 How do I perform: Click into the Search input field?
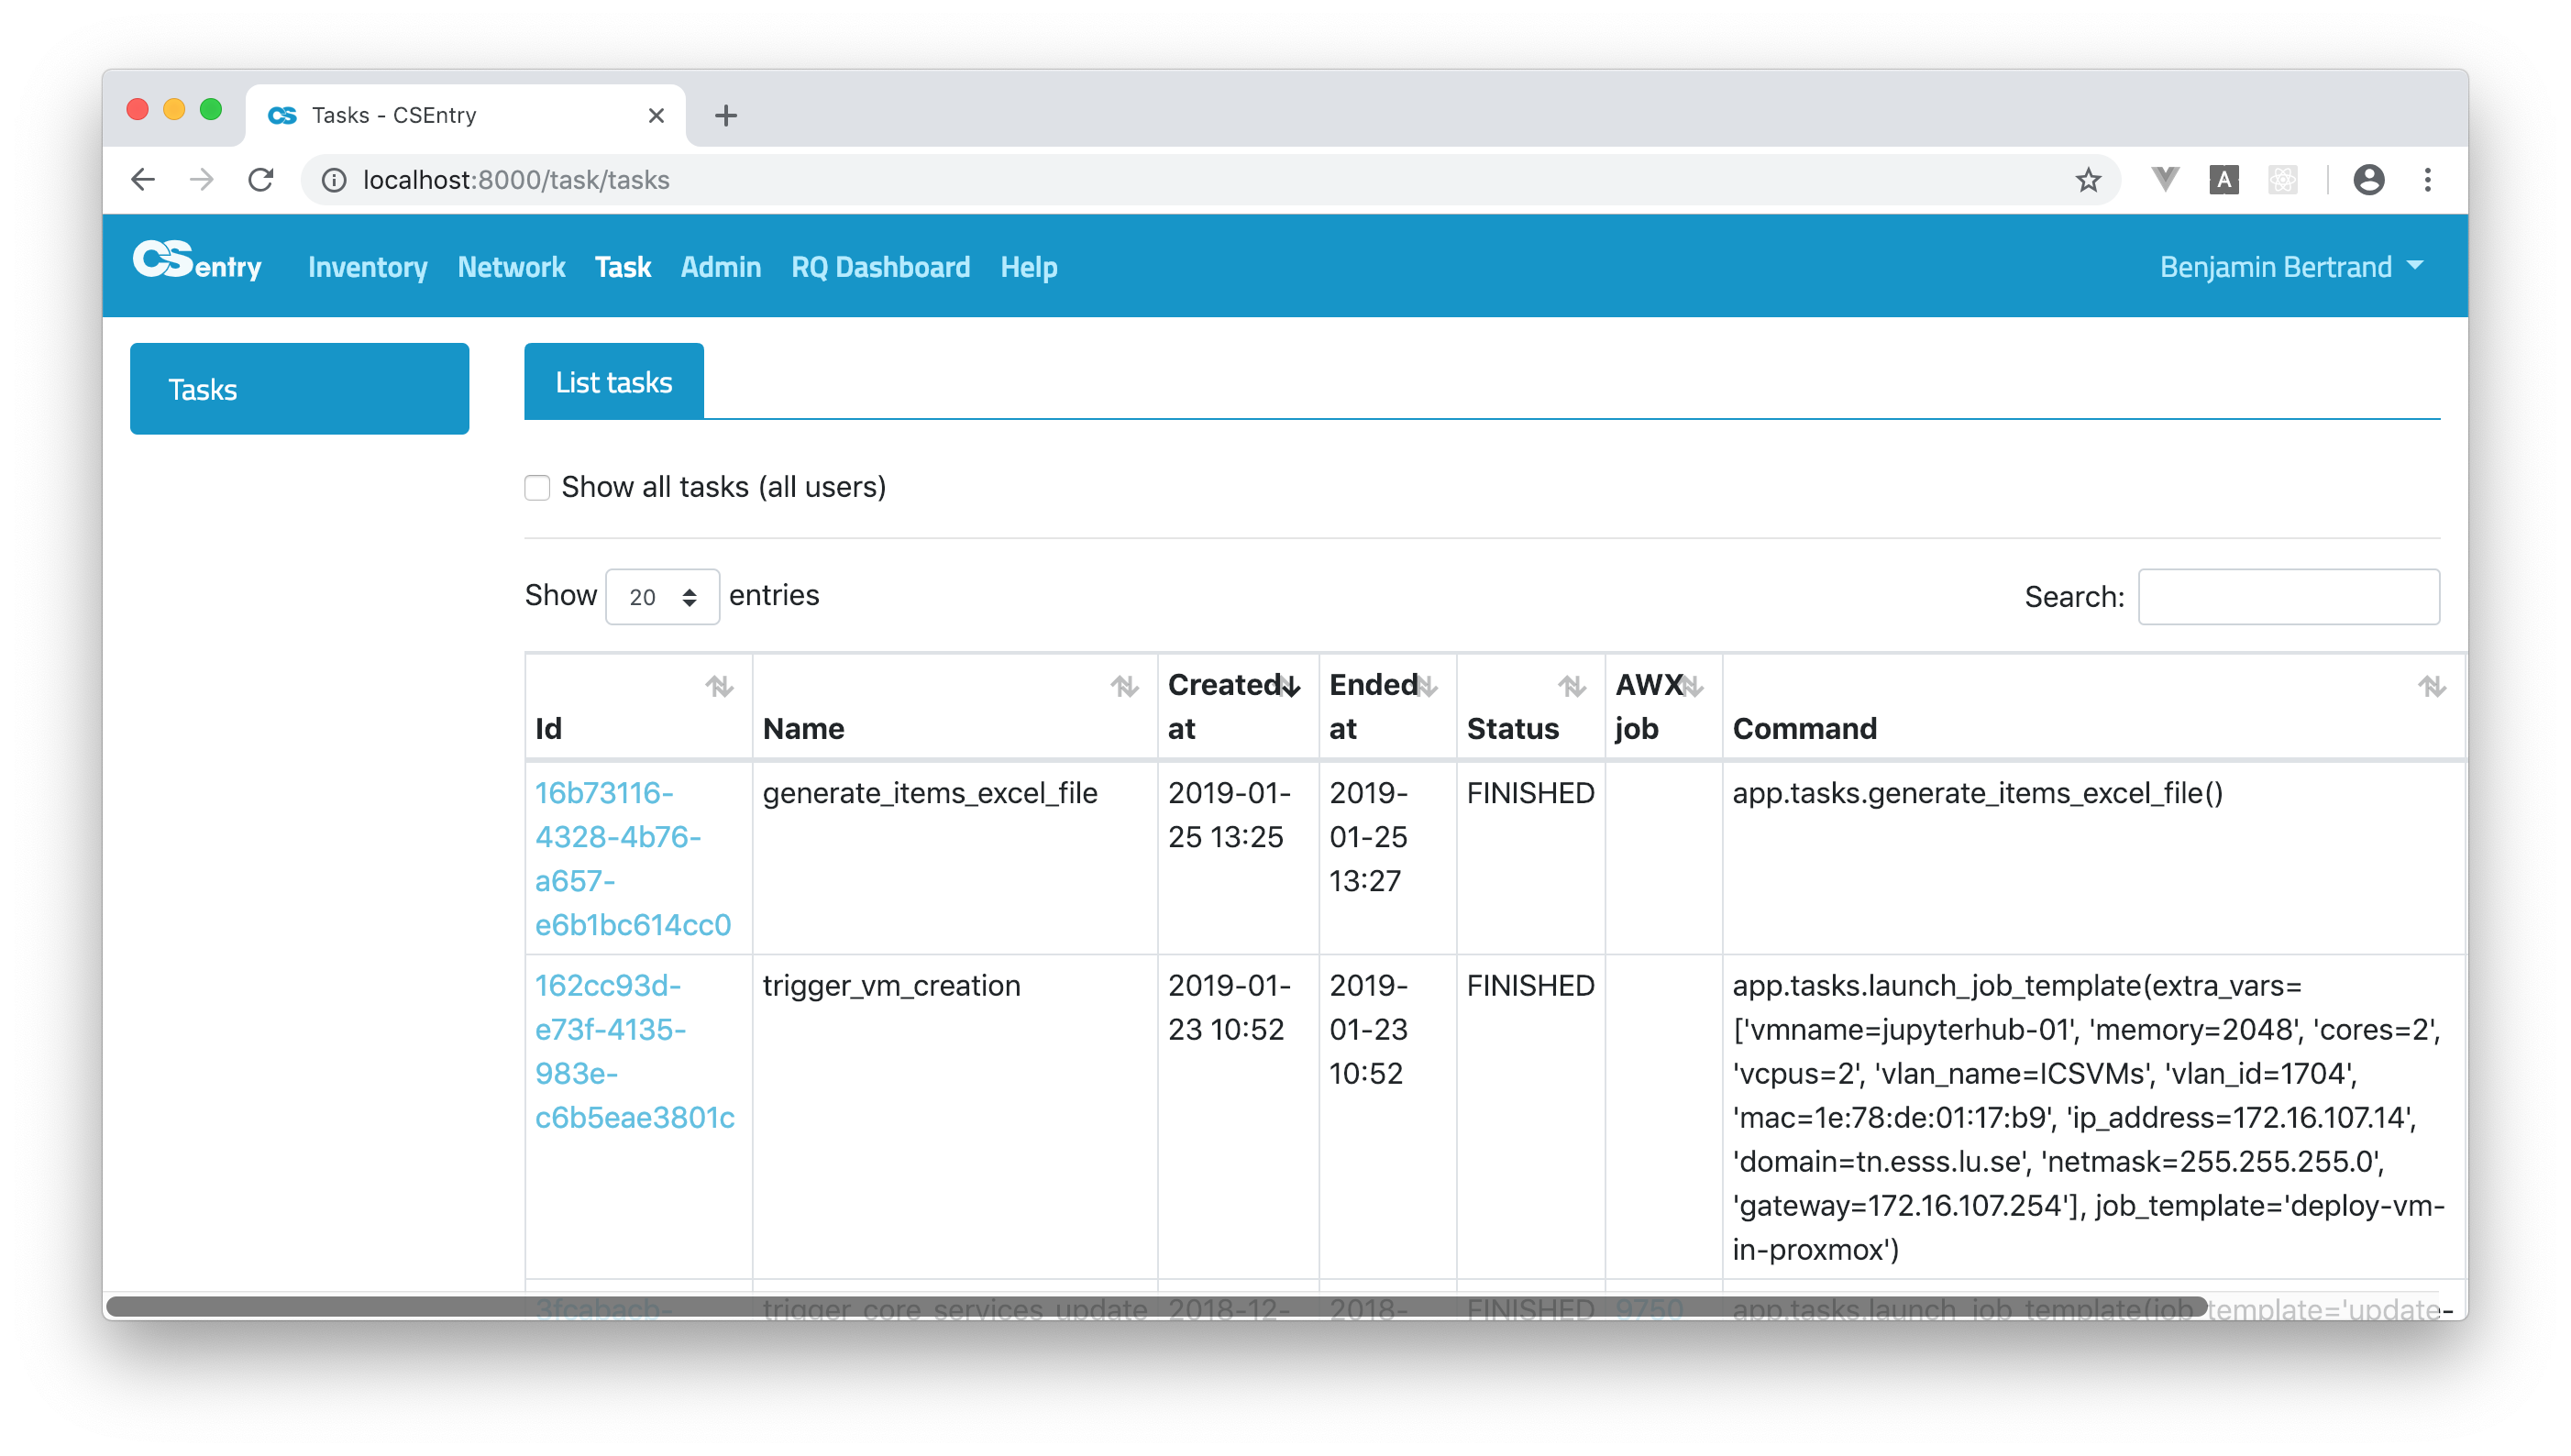(2288, 597)
